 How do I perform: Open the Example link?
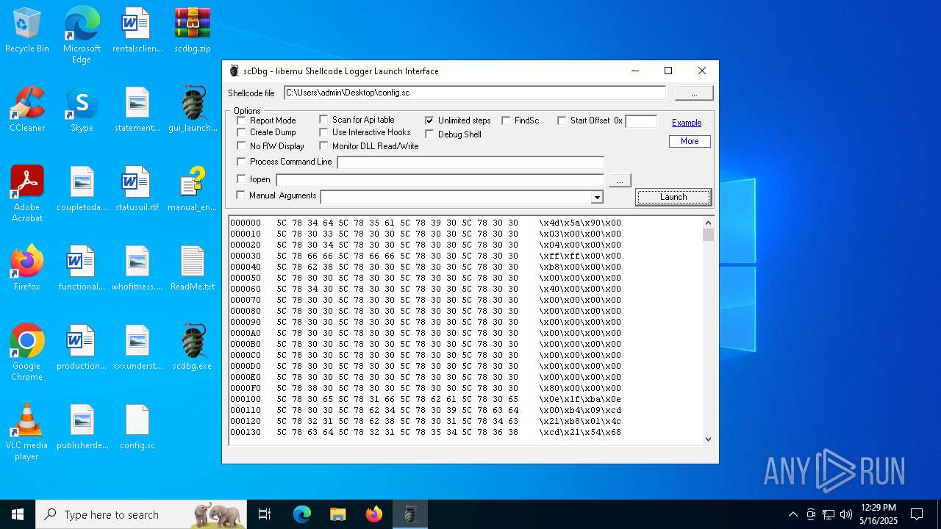(687, 123)
